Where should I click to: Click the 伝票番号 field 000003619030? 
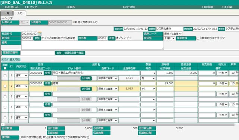point(60,22)
